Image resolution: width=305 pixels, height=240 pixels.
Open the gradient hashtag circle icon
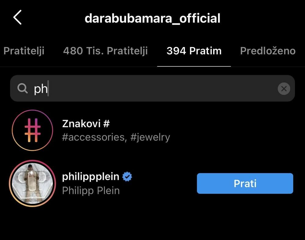(x=32, y=130)
